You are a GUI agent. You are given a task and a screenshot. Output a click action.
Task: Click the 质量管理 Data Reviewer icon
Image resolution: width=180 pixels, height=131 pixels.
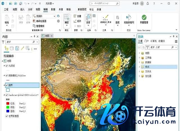(x=144, y=18)
